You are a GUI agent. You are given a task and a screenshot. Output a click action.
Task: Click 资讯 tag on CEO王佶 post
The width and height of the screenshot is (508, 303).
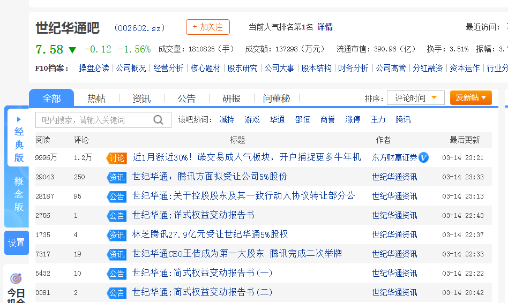(117, 254)
